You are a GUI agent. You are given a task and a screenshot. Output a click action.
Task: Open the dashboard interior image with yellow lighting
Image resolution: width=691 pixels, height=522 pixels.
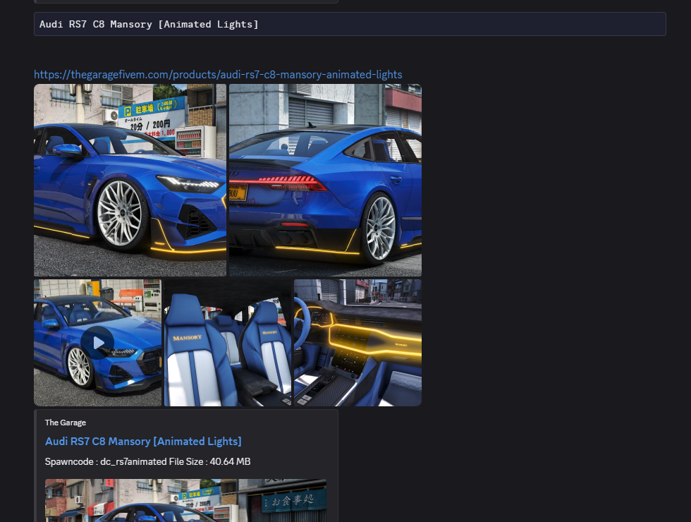point(358,343)
